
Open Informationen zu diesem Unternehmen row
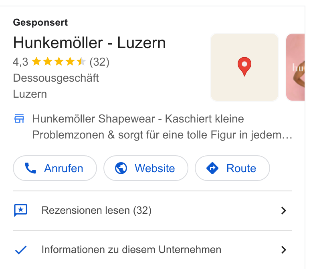point(152,250)
